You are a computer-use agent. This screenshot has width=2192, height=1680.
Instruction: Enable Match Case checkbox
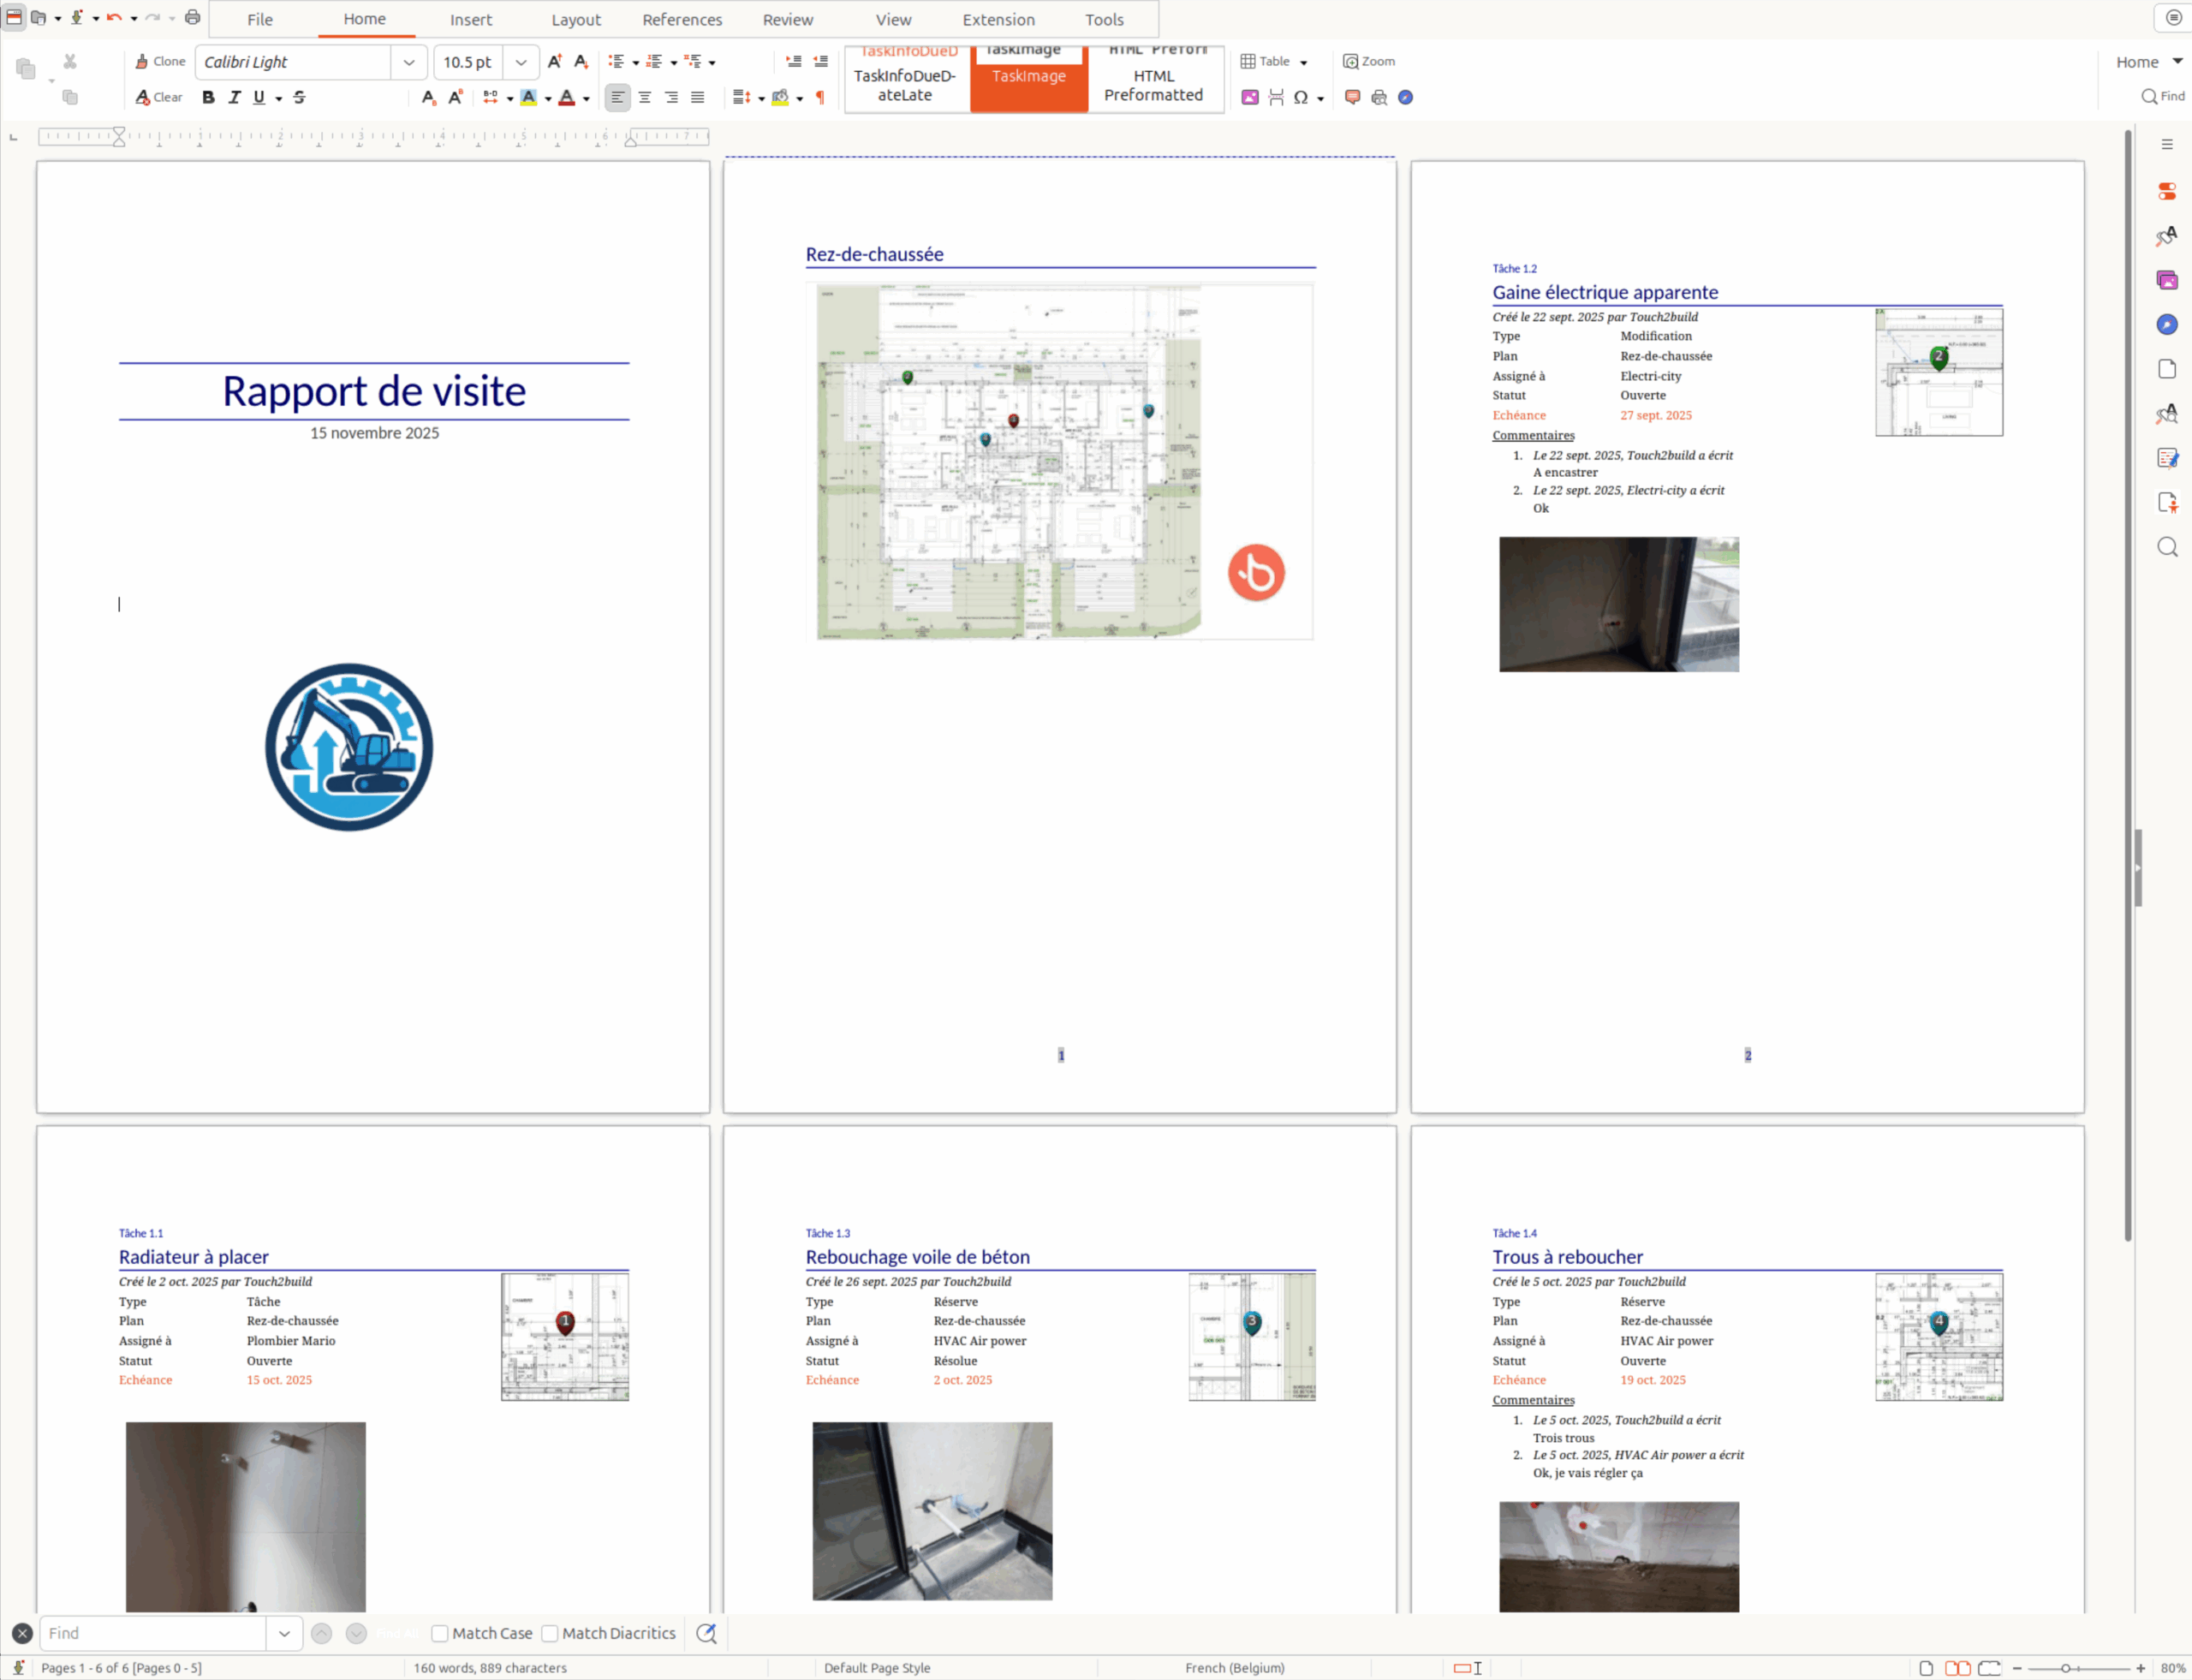(440, 1633)
